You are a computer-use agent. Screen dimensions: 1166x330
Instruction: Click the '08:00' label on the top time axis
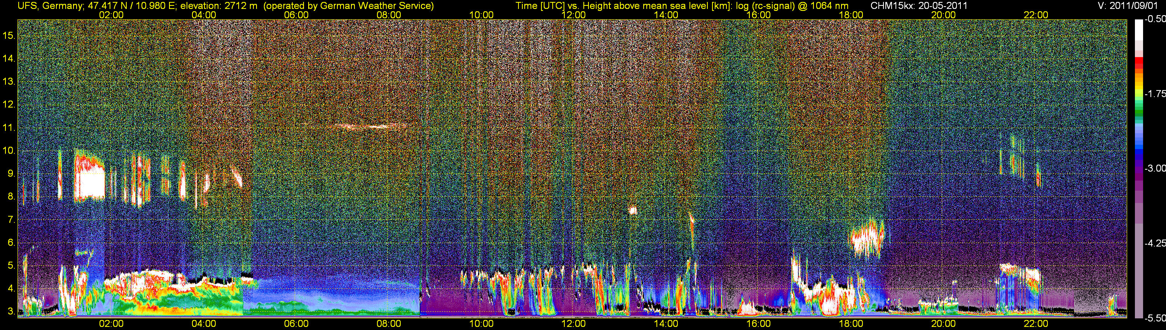click(389, 15)
